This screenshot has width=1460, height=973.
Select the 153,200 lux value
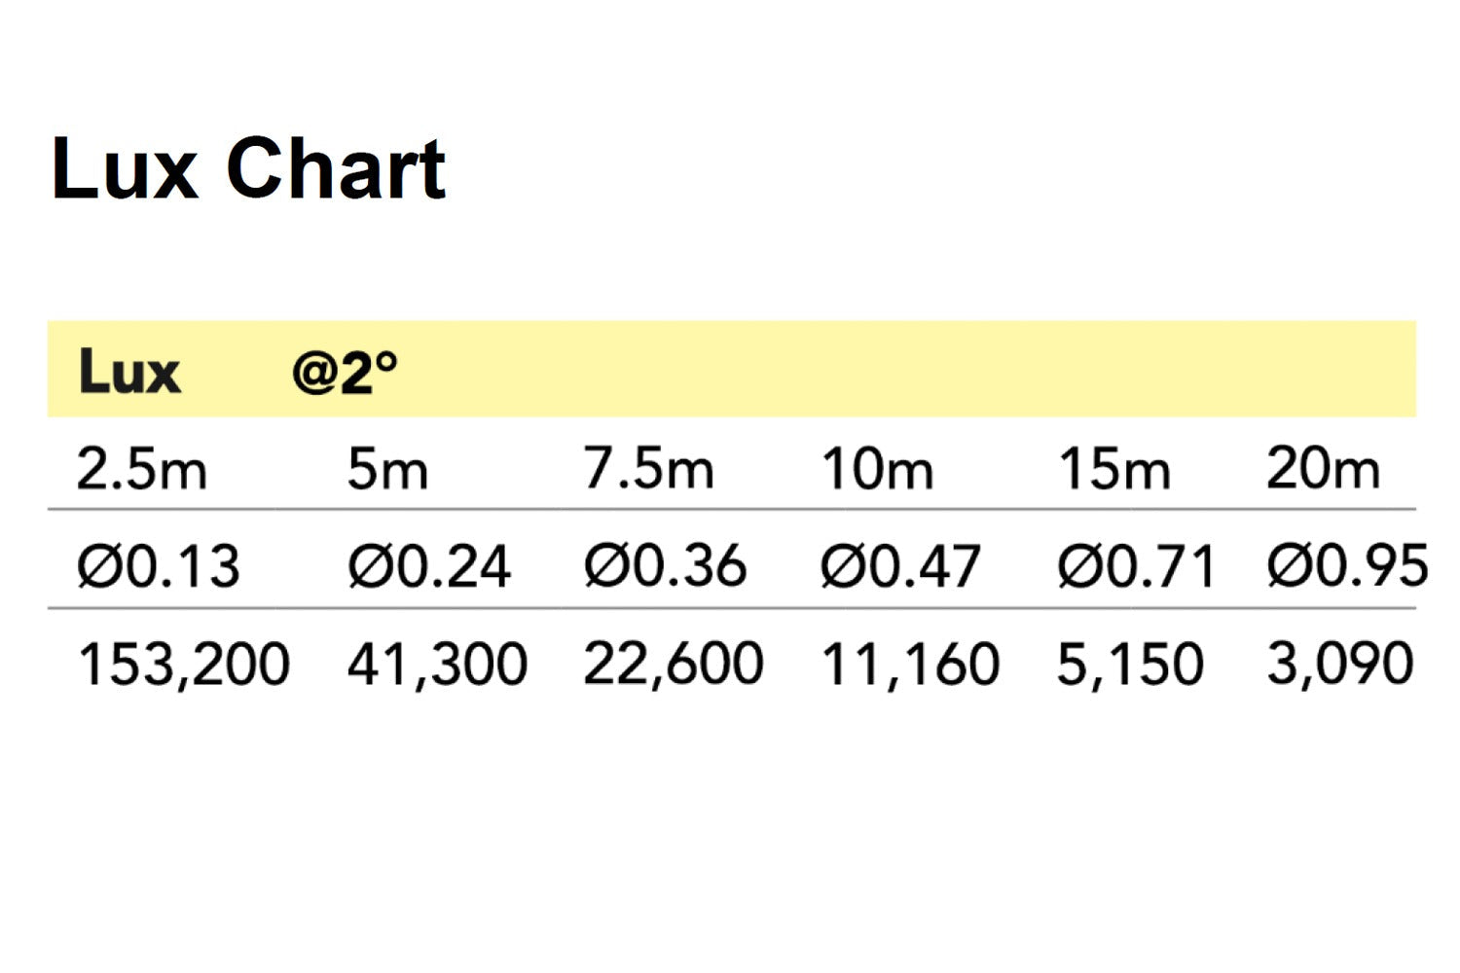click(x=184, y=665)
